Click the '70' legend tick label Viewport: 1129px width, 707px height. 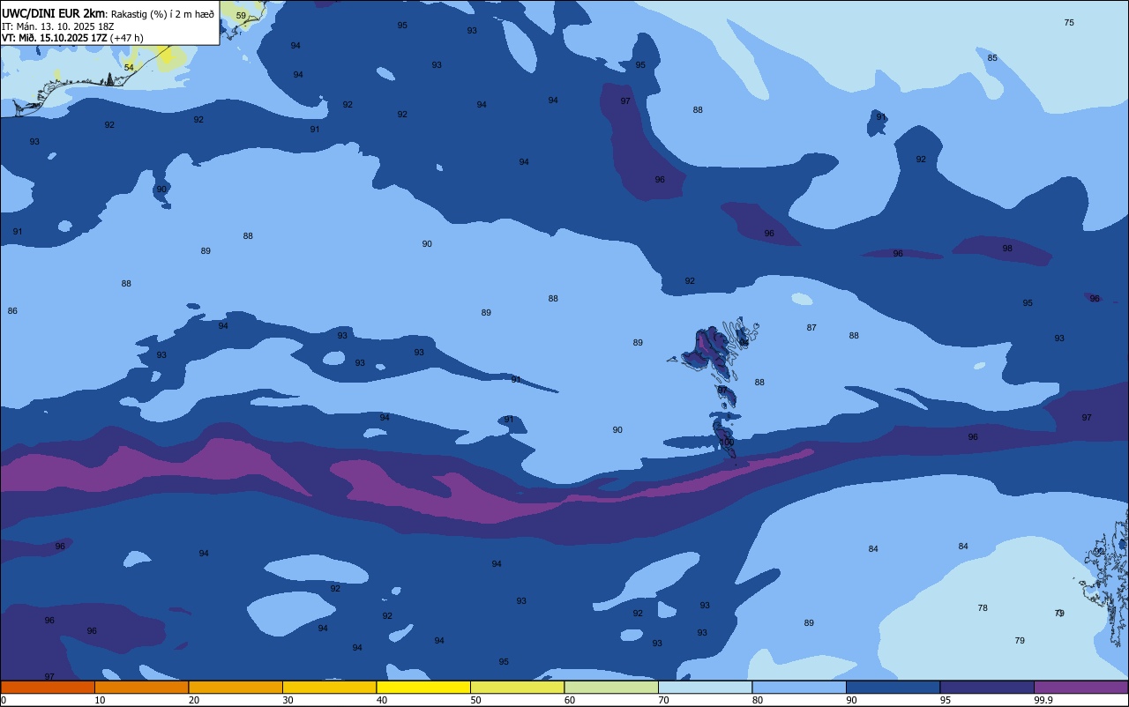[x=663, y=700]
